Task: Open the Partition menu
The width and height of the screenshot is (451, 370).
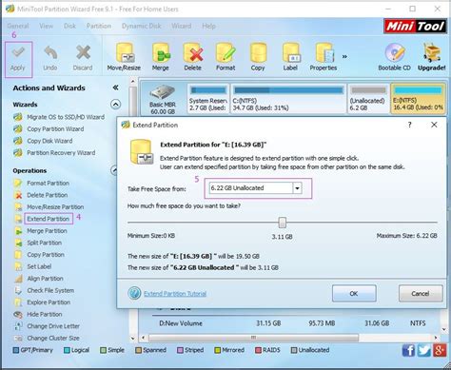Action: [99, 26]
